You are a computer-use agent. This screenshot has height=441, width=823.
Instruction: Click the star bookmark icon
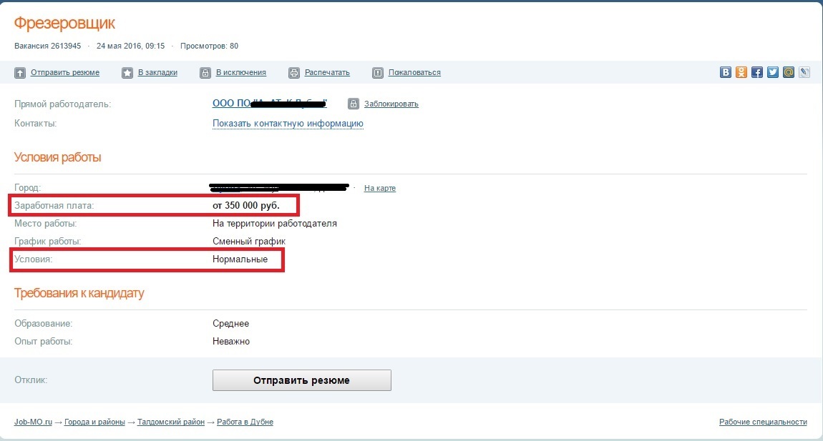click(x=127, y=73)
